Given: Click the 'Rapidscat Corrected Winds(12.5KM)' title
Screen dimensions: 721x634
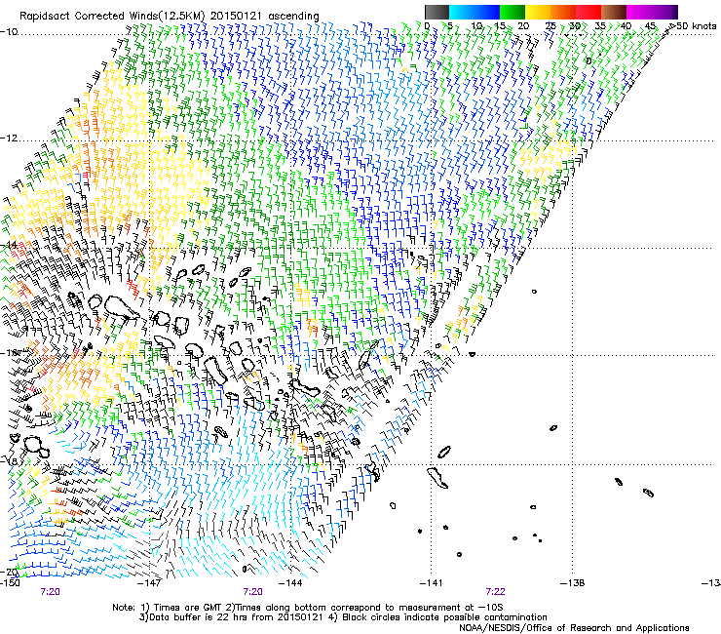Looking at the screenshot, I should (x=113, y=16).
